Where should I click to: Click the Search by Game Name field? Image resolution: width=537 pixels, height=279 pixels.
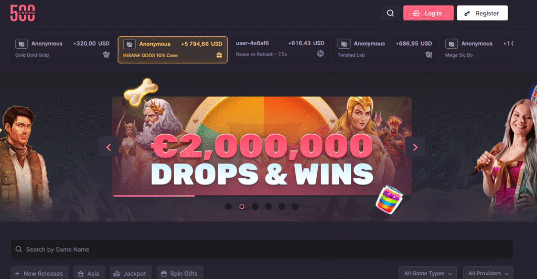point(262,249)
